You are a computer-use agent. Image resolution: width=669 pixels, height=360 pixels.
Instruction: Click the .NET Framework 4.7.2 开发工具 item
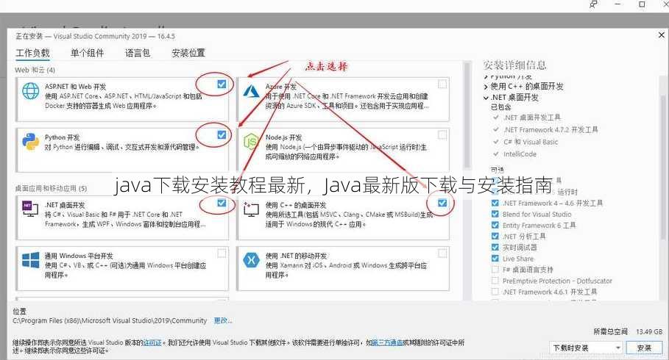click(551, 129)
